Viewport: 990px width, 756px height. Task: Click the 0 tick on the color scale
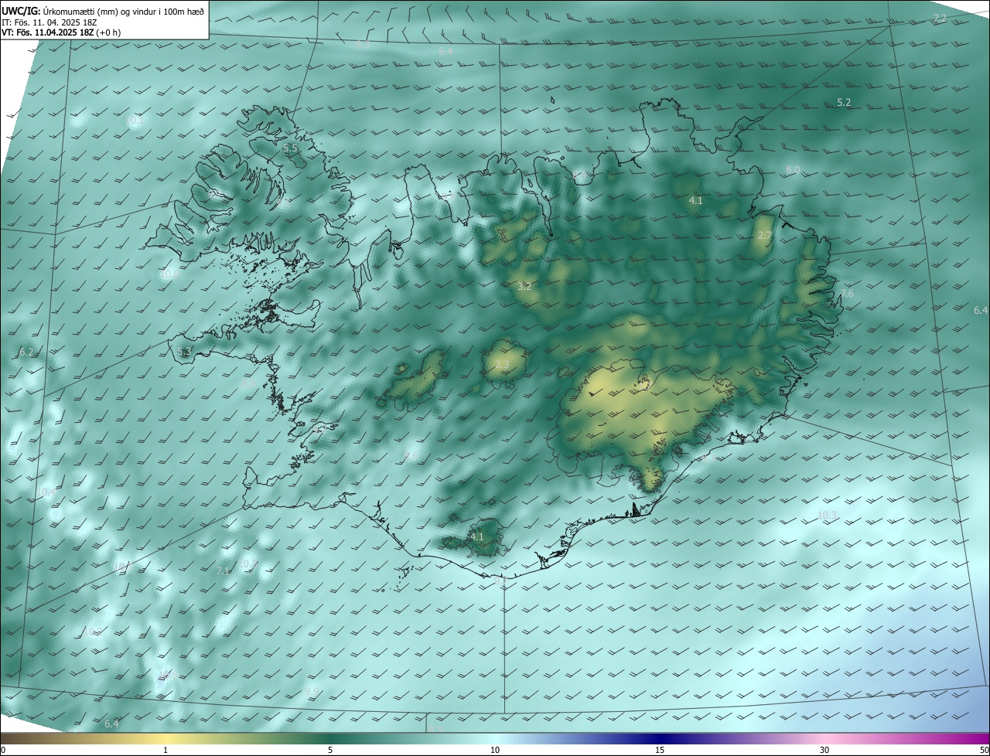tap(3, 750)
